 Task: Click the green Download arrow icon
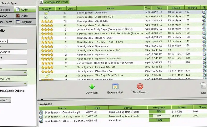(92, 87)
